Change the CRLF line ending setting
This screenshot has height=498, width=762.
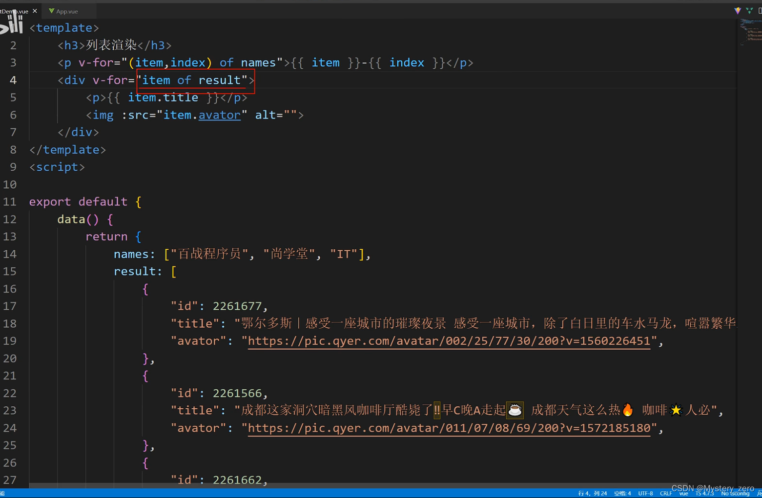pyautogui.click(x=666, y=493)
